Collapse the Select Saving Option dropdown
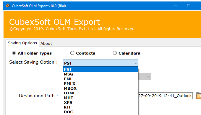This screenshot has height=115, width=201. [135, 63]
